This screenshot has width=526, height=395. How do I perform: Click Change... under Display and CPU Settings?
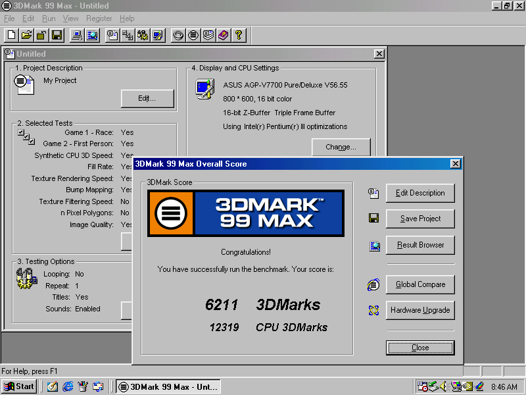tap(341, 147)
